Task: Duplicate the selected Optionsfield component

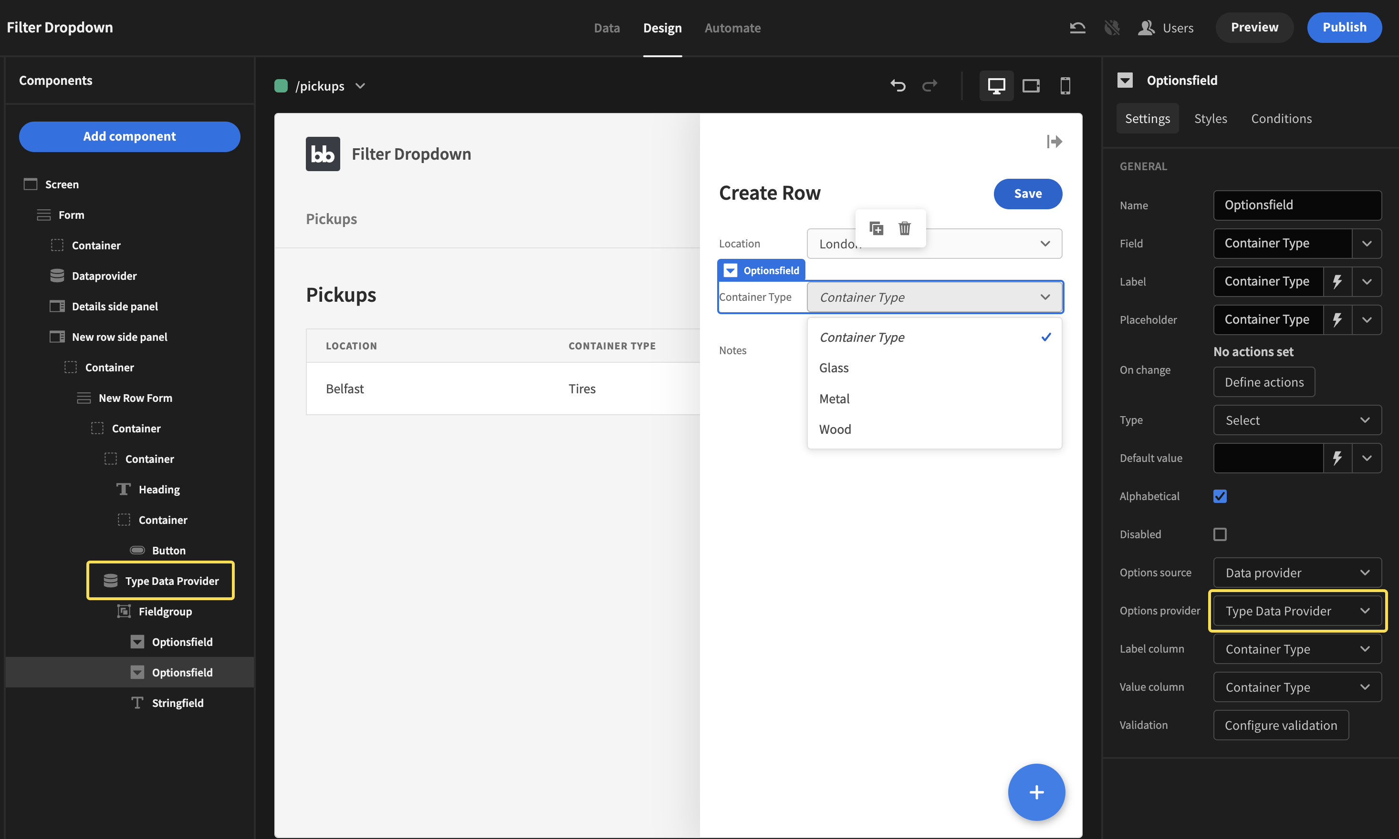Action: (877, 228)
